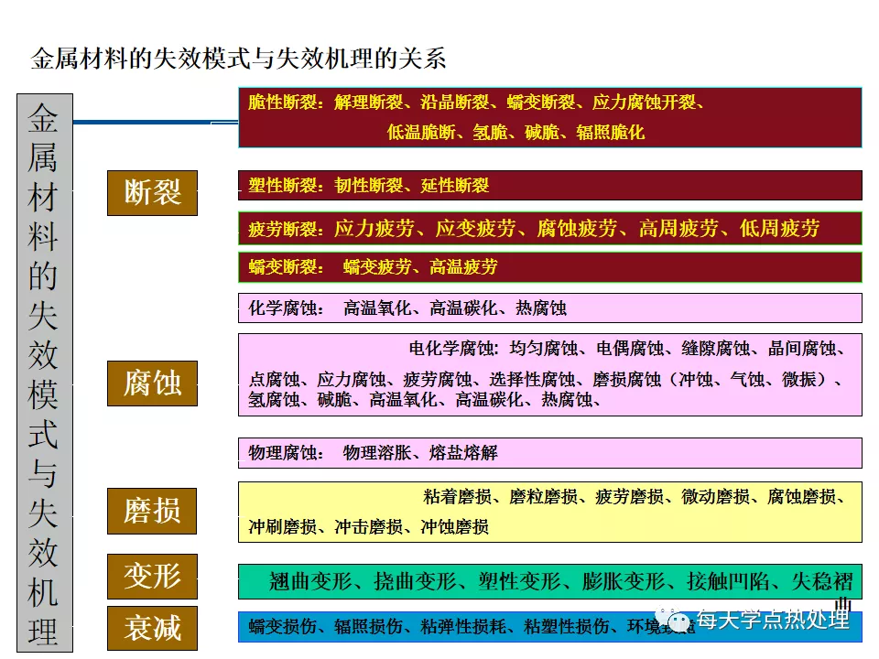Screen dimensions: 879x659
Task: Click the pink 化学腐蚀 row
Action: tap(549, 308)
